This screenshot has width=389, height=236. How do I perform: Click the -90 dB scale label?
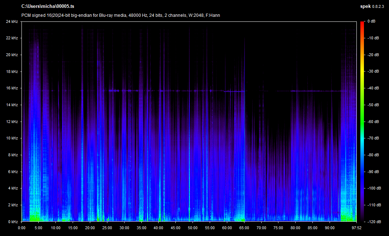tap(373, 172)
